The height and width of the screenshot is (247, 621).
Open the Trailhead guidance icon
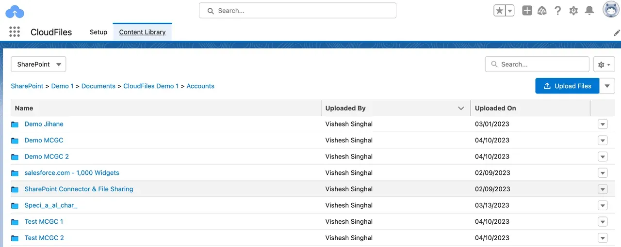(542, 11)
